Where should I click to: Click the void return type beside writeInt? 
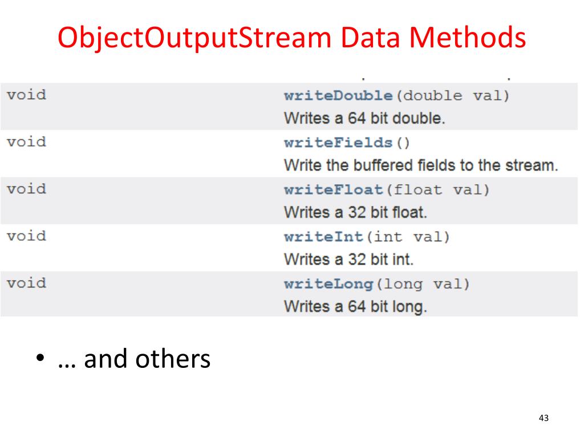26,236
